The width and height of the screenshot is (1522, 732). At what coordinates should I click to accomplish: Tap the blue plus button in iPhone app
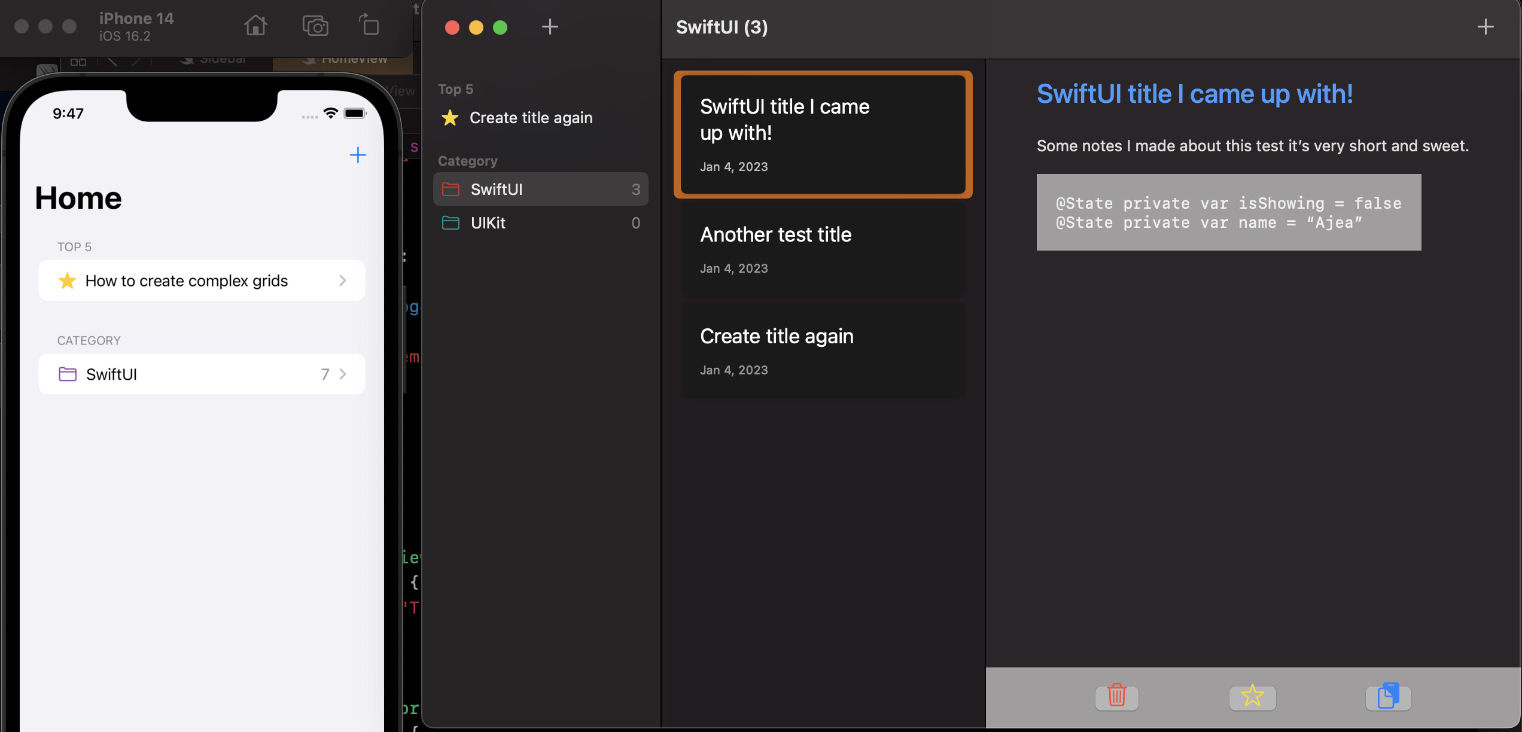pyautogui.click(x=358, y=155)
